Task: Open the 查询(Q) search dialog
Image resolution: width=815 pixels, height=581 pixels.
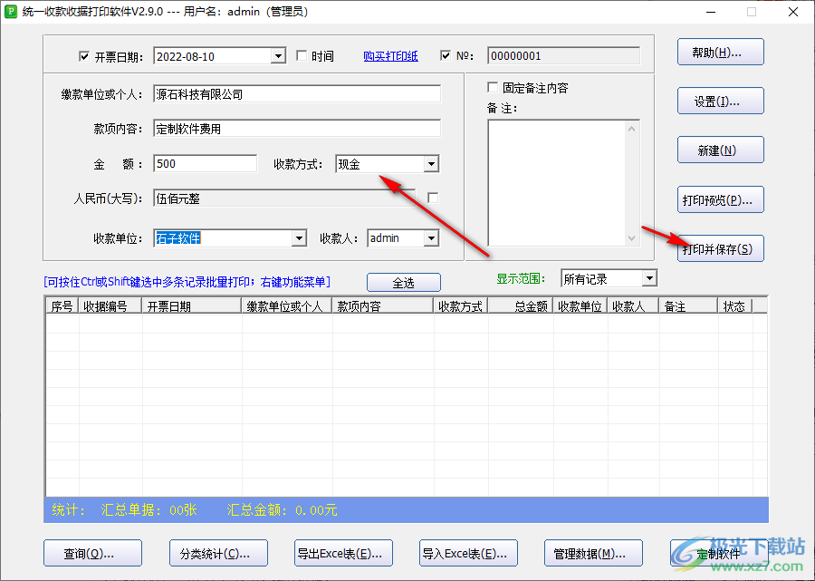Action: 92,552
